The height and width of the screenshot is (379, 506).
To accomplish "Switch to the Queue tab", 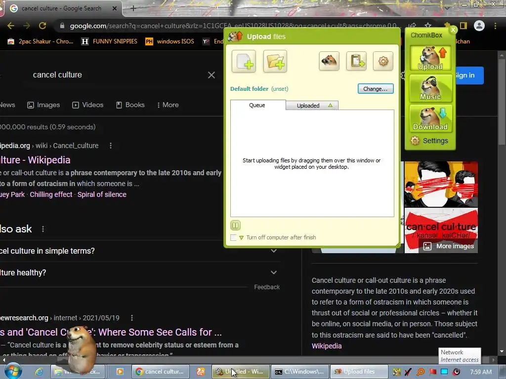I will point(257,105).
